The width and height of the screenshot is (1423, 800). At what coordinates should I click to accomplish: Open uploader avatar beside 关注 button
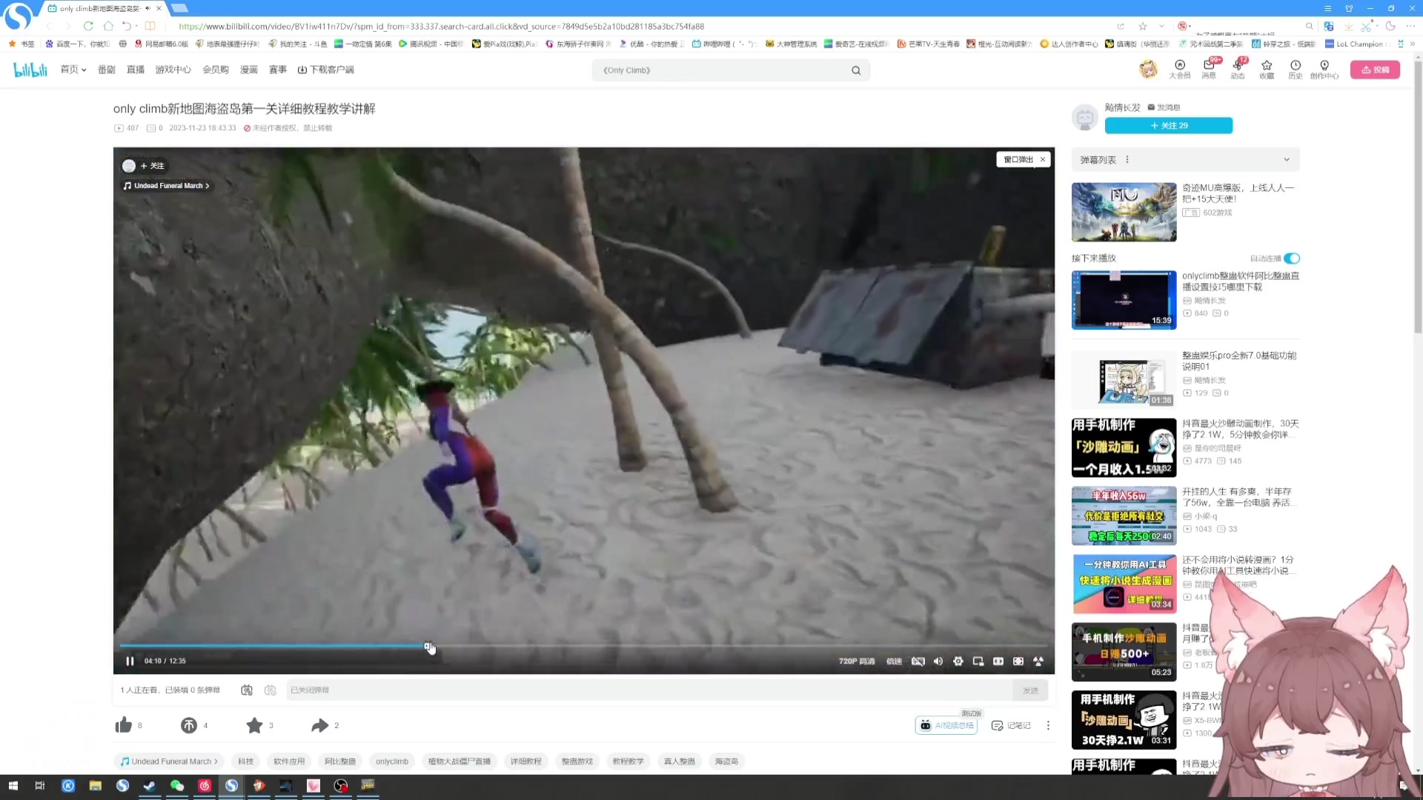coord(1085,117)
